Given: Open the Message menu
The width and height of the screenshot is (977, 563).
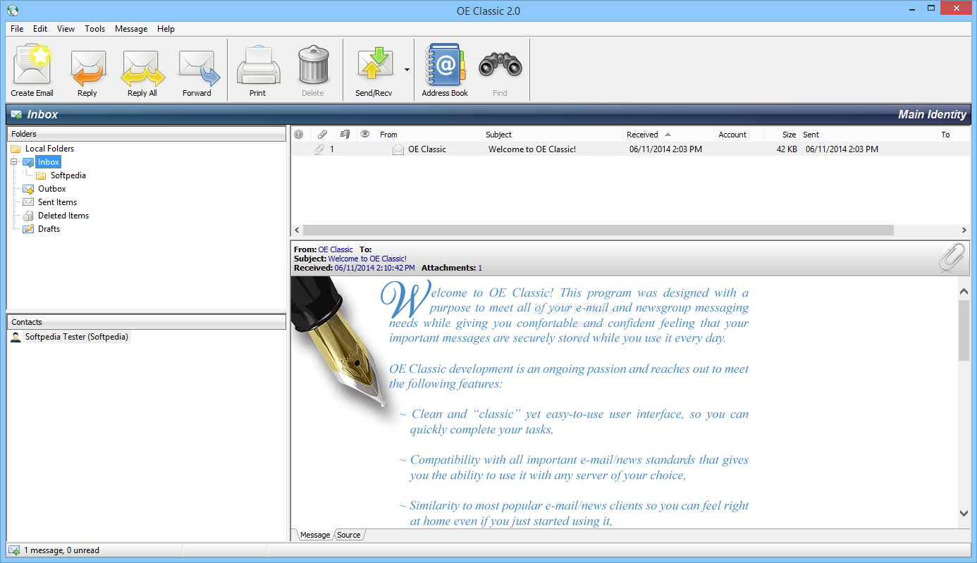Looking at the screenshot, I should click(x=131, y=29).
